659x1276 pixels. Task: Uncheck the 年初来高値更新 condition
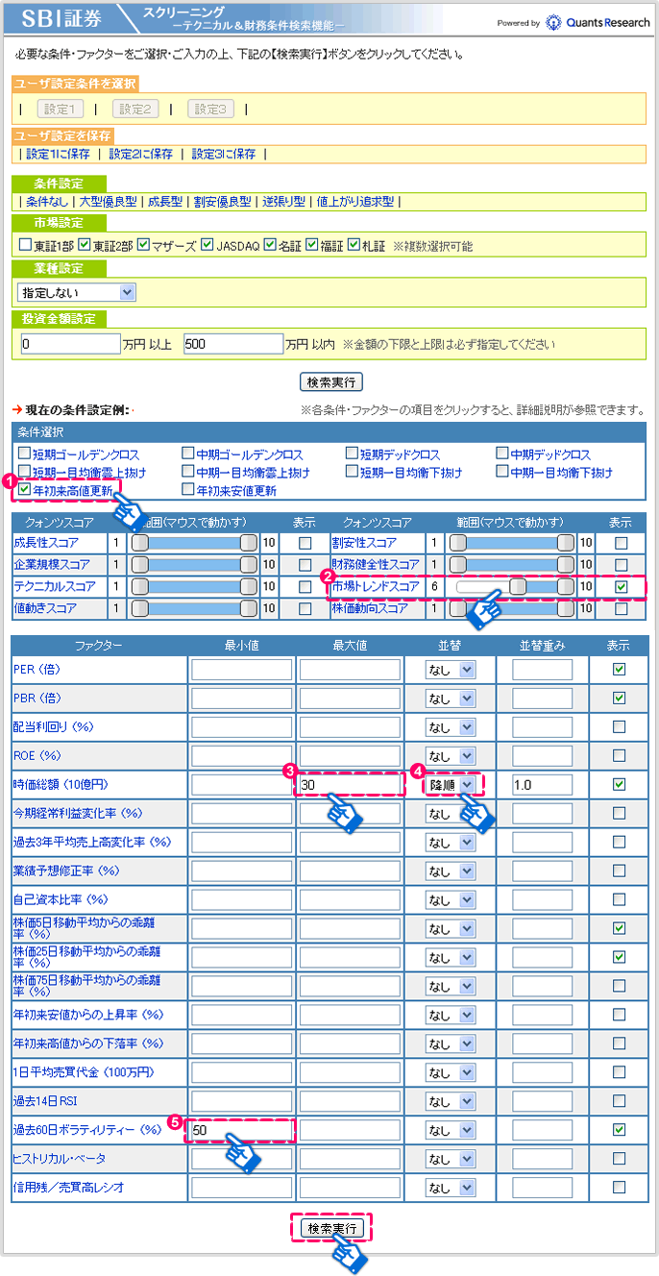click(x=24, y=491)
